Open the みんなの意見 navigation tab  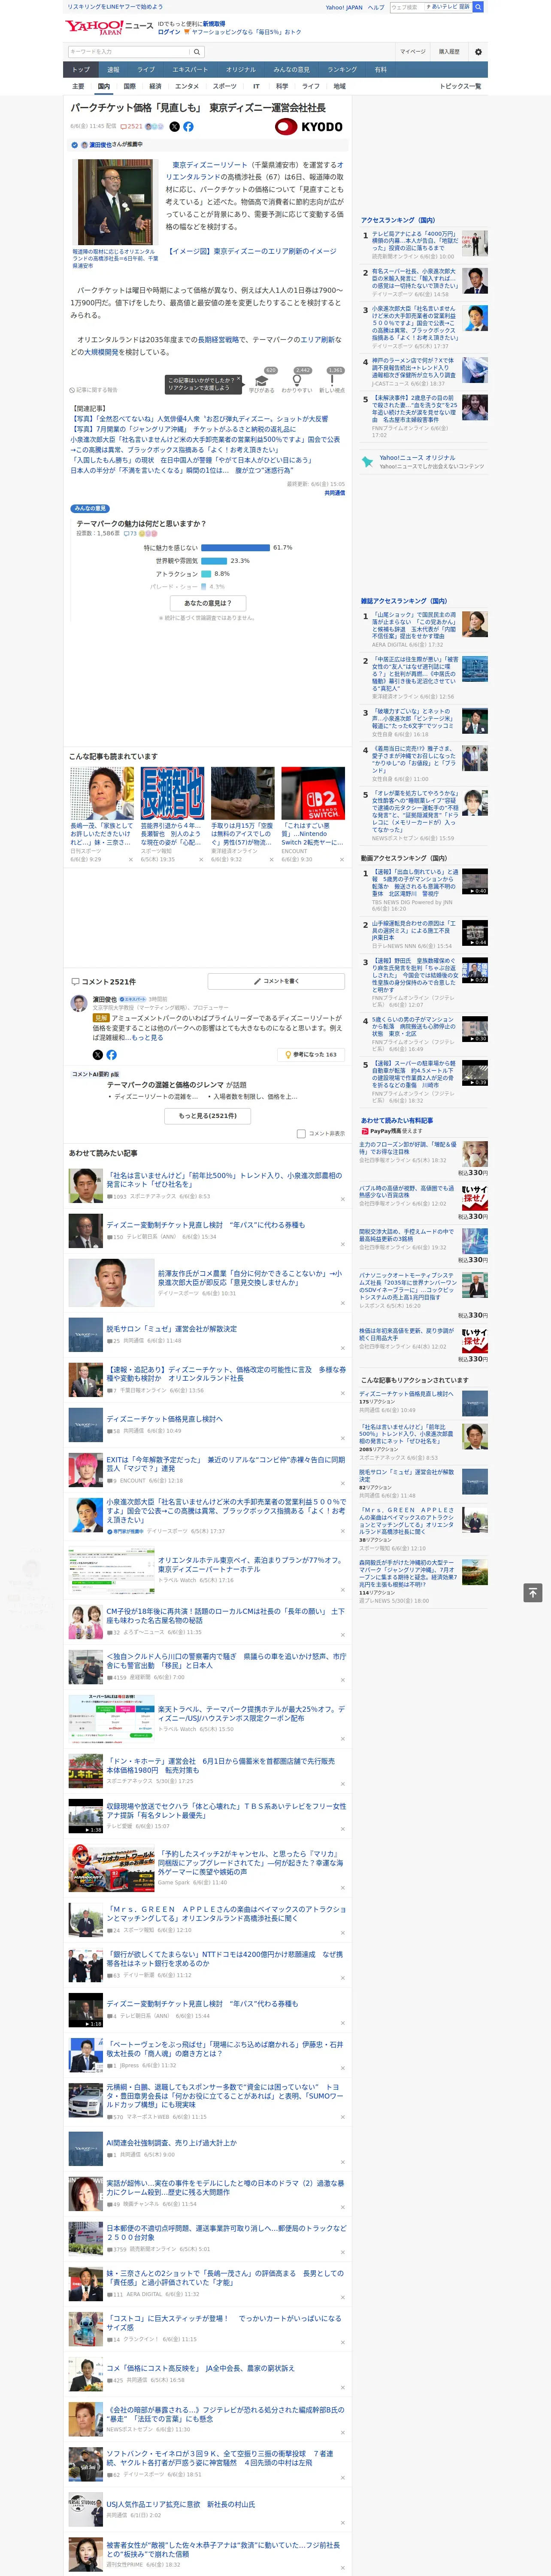(291, 70)
